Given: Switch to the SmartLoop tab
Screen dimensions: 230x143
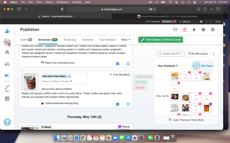Looking at the screenshot, I should click(69, 40).
